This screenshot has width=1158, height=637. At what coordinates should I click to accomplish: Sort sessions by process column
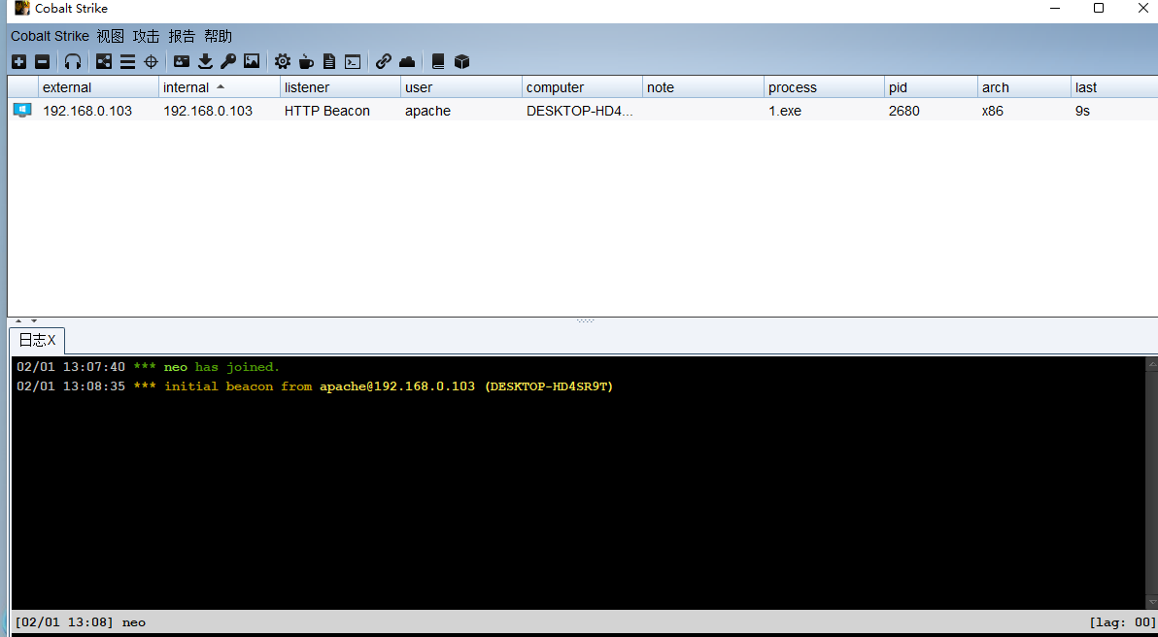(x=824, y=87)
